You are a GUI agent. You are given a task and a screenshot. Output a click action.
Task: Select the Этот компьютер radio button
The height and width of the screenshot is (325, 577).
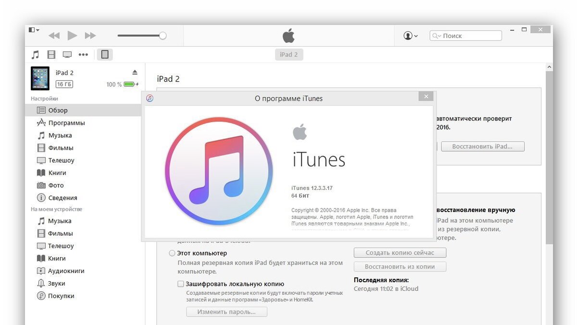(x=172, y=253)
